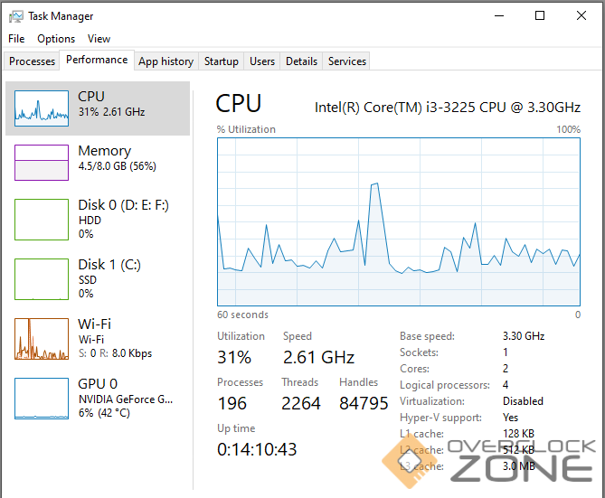
Task: Select the GPU 0 graph icon
Action: point(42,398)
